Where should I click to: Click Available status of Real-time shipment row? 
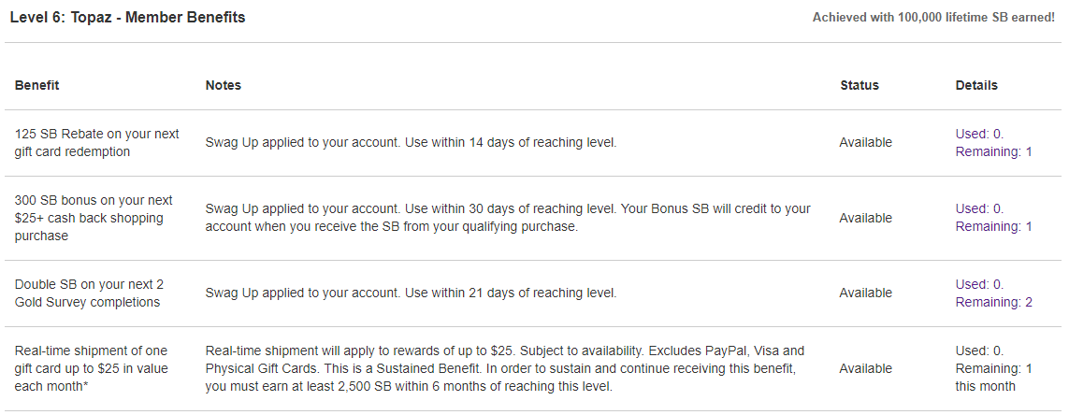click(x=865, y=368)
